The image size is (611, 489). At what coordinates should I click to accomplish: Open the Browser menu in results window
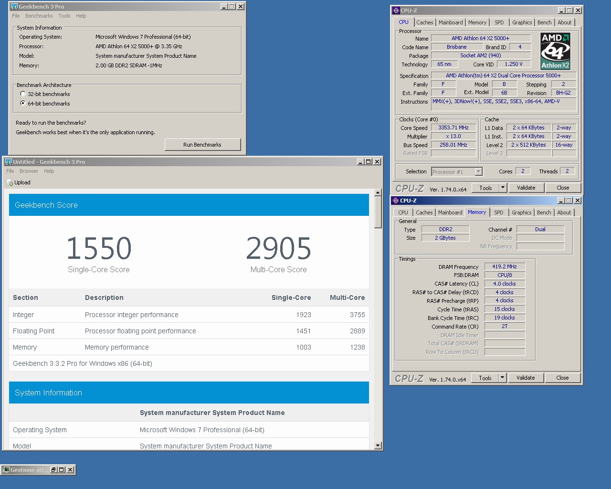[x=29, y=171]
